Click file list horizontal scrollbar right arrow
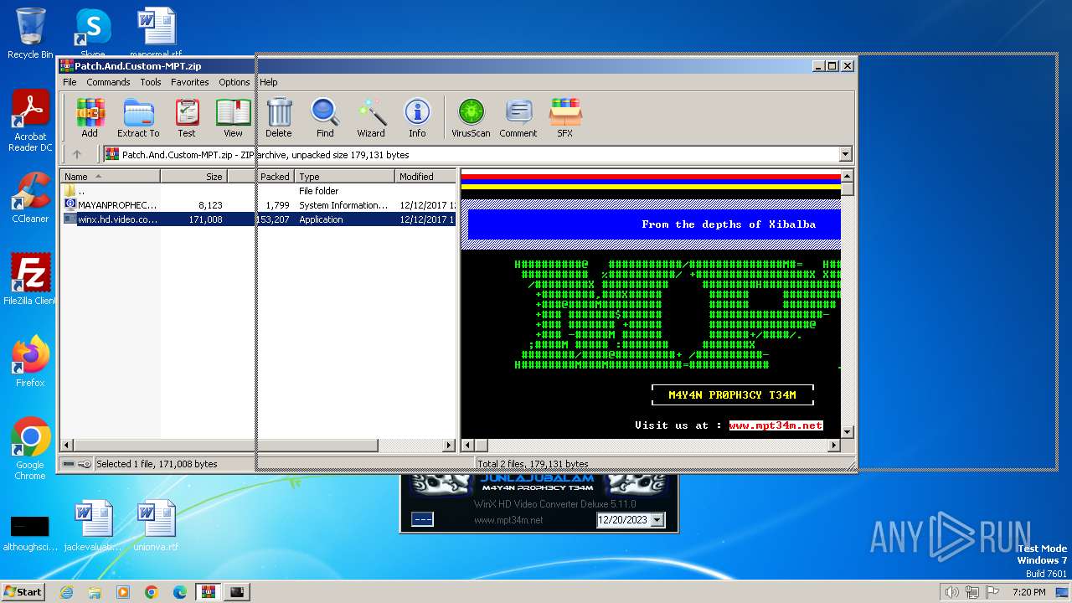This screenshot has height=603, width=1072. click(x=449, y=446)
